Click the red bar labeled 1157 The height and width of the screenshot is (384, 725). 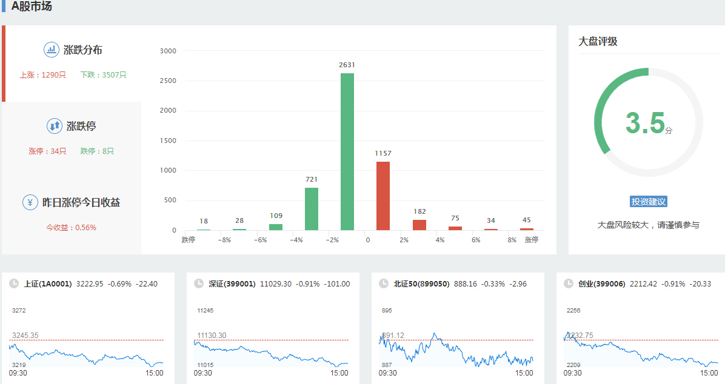click(383, 196)
